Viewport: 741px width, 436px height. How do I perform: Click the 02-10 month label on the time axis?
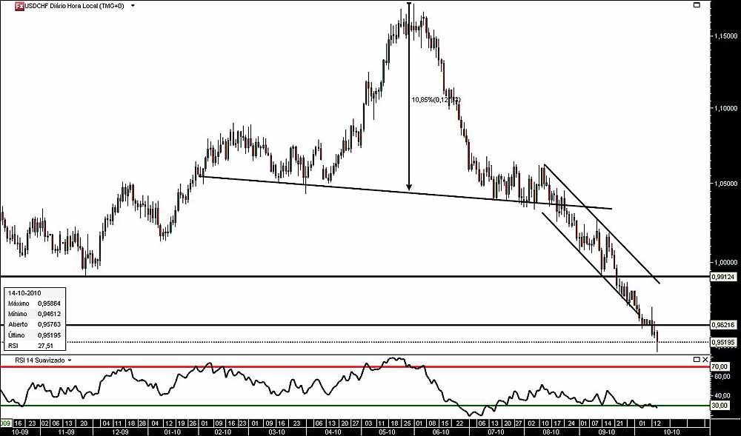(222, 432)
